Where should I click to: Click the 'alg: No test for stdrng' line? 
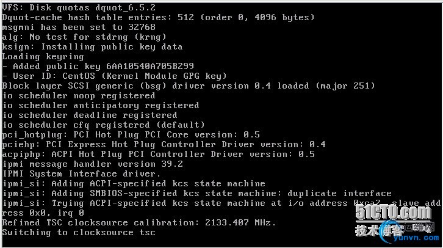(84, 37)
